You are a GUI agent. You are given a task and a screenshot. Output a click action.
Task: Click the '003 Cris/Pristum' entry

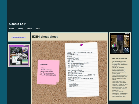(73, 60)
